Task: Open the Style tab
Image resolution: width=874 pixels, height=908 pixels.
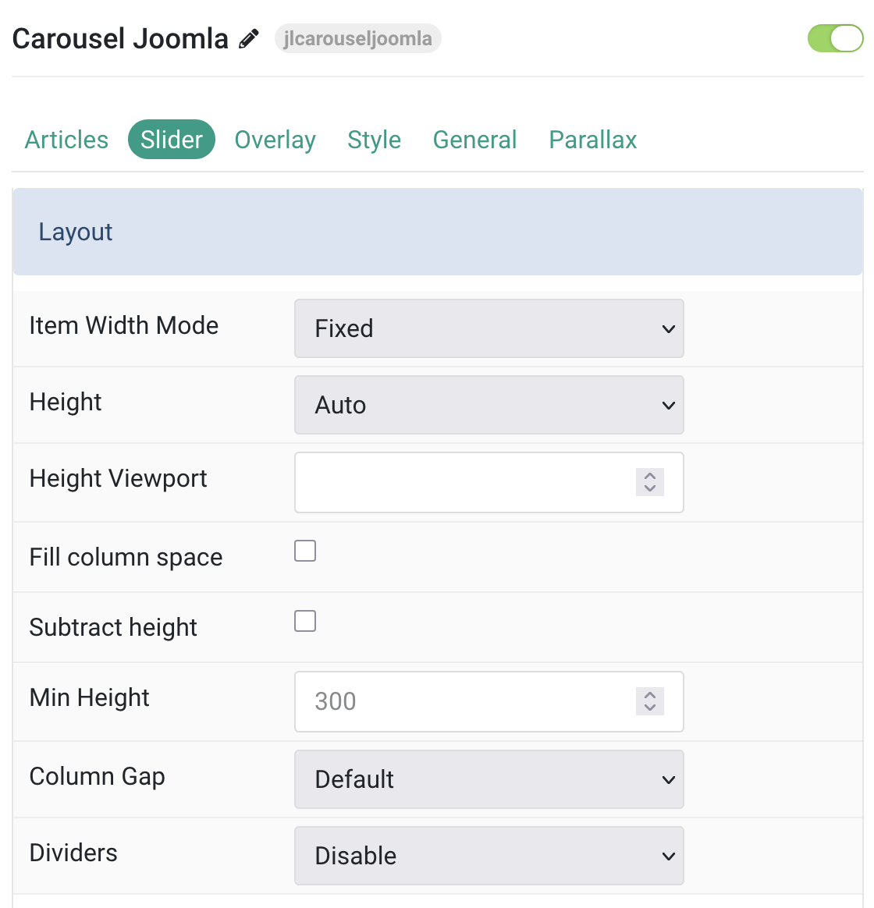Action: point(374,140)
